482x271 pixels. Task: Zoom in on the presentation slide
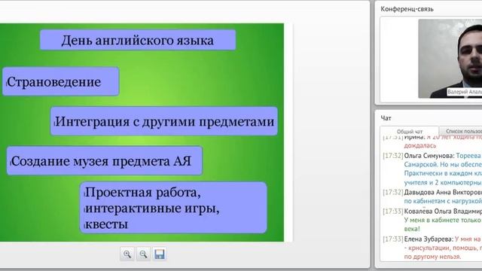click(127, 254)
